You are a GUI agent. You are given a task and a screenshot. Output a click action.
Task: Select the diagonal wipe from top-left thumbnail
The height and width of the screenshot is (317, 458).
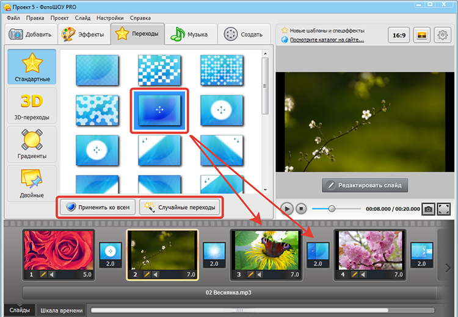[x=159, y=150]
